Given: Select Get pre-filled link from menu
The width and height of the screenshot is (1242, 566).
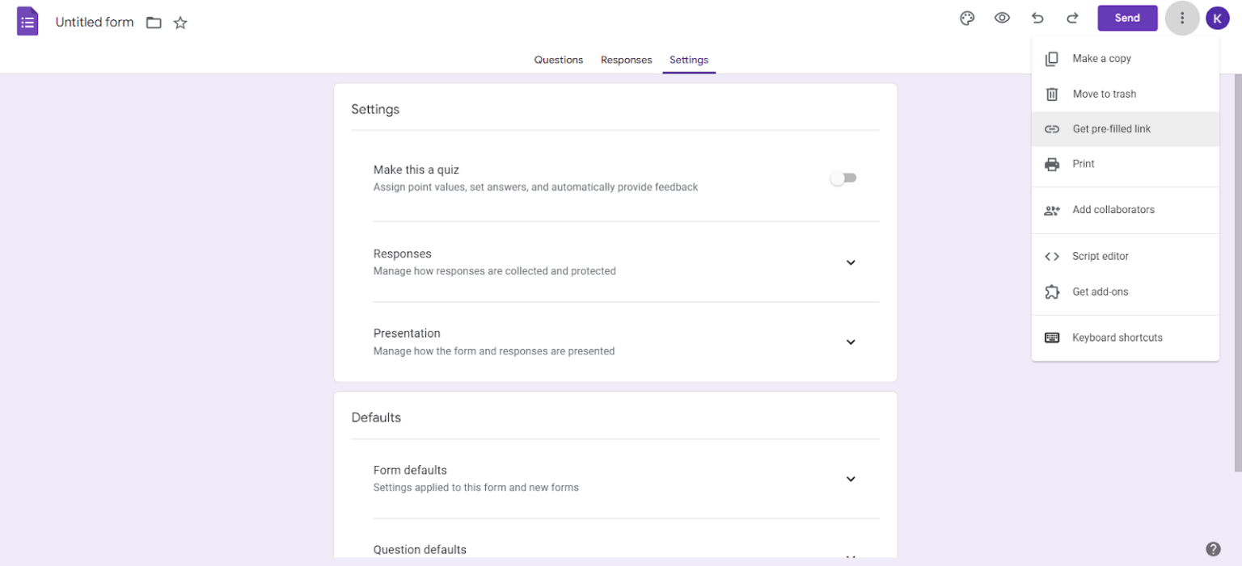Looking at the screenshot, I should coord(1110,128).
